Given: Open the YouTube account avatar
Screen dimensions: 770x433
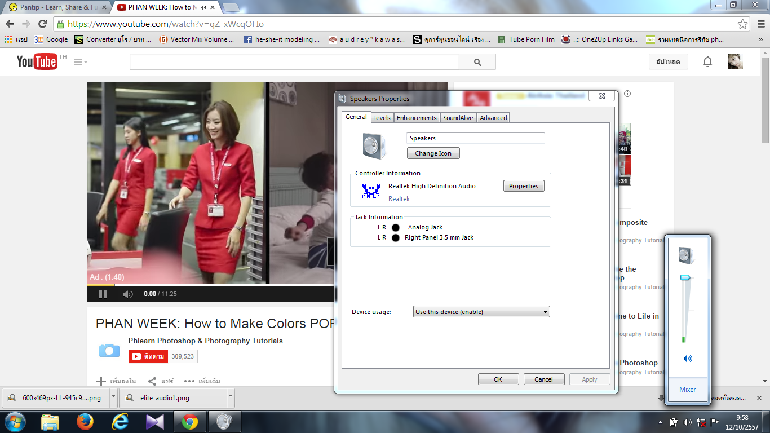Looking at the screenshot, I should [735, 62].
